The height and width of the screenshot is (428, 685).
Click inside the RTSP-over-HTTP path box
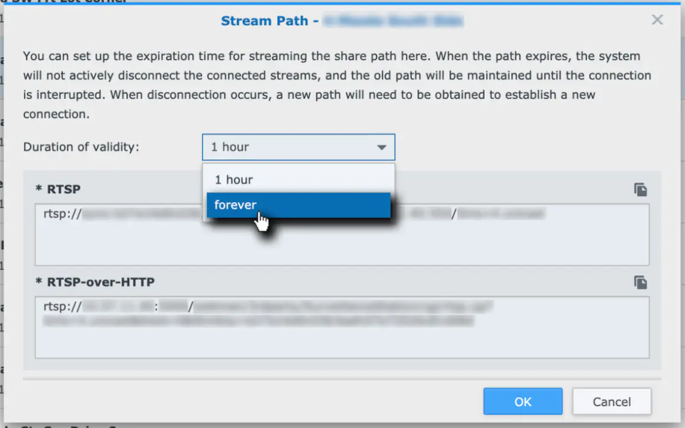pos(342,327)
